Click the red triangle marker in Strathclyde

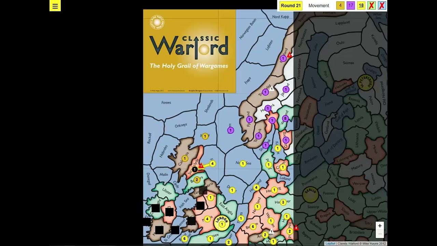coord(201,166)
